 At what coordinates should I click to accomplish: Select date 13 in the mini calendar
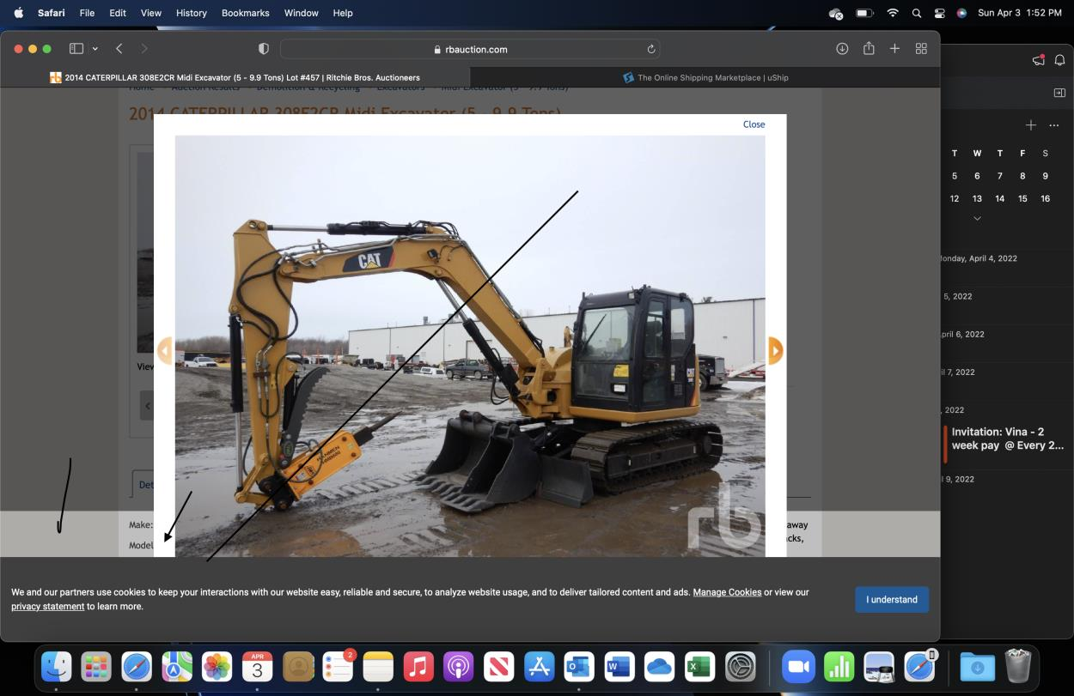pos(977,198)
